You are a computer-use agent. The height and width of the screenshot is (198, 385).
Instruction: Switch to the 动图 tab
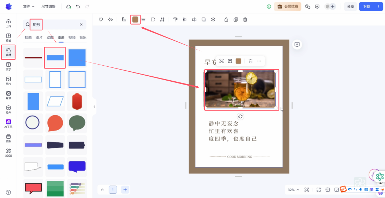tap(50, 37)
